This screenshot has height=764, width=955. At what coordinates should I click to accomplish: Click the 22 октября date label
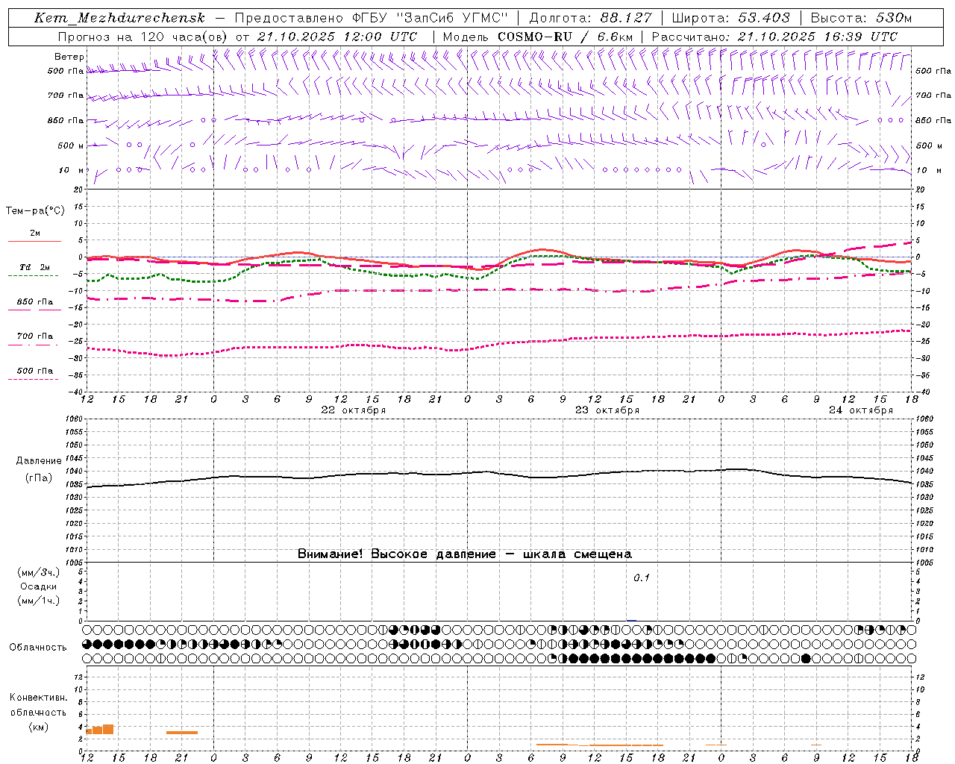[x=354, y=410]
